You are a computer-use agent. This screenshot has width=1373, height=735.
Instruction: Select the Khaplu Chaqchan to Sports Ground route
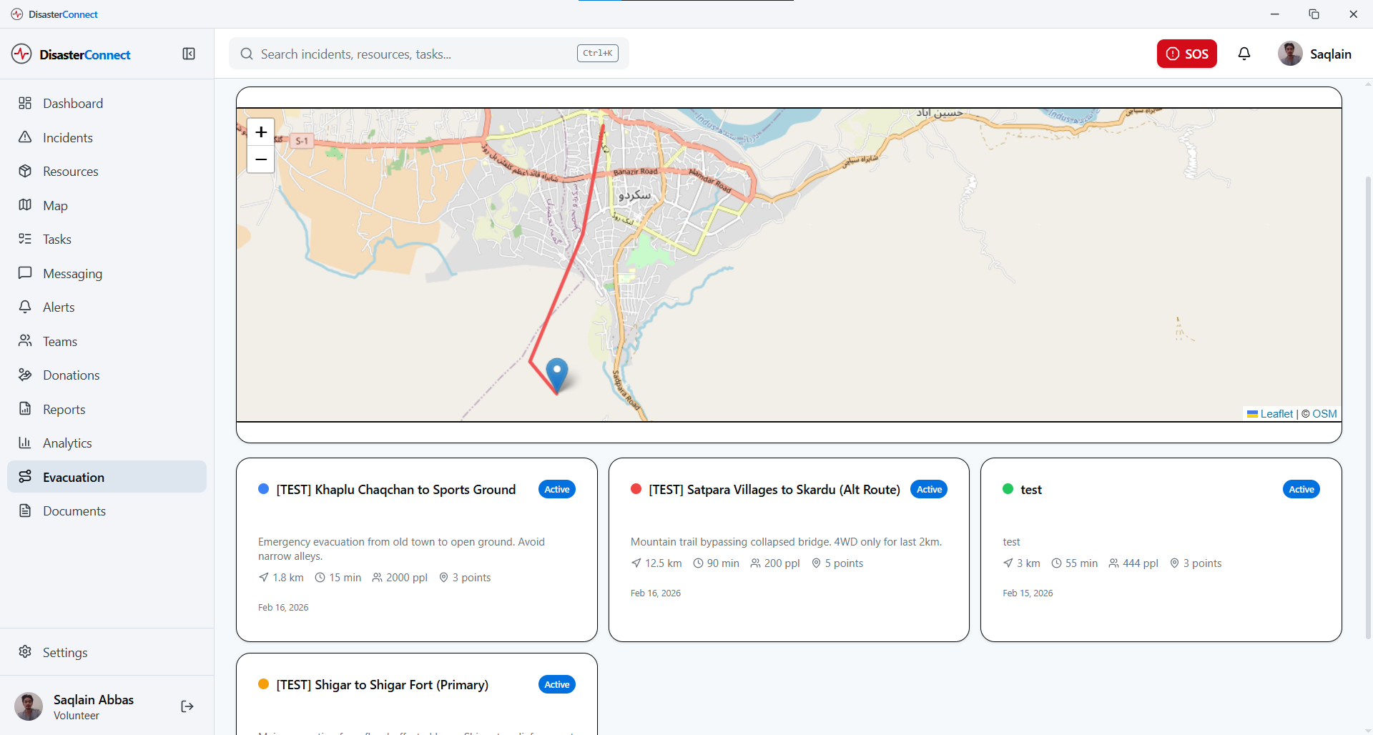(x=395, y=490)
